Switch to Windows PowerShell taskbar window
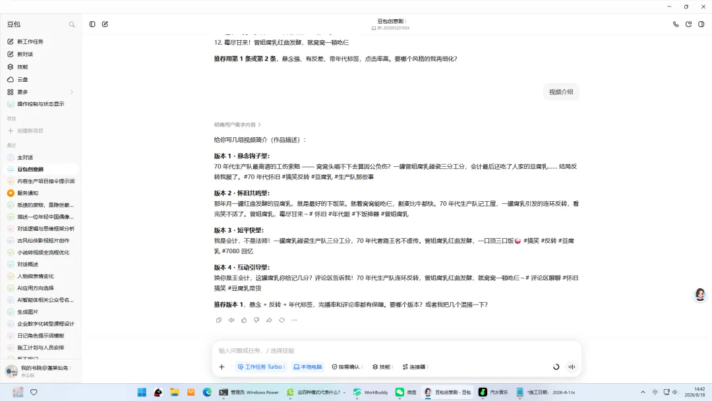The width and height of the screenshot is (712, 401). [249, 392]
